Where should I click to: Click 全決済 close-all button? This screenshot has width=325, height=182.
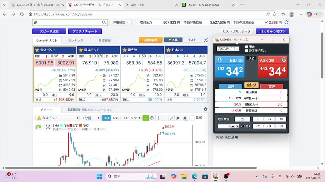(x=252, y=85)
